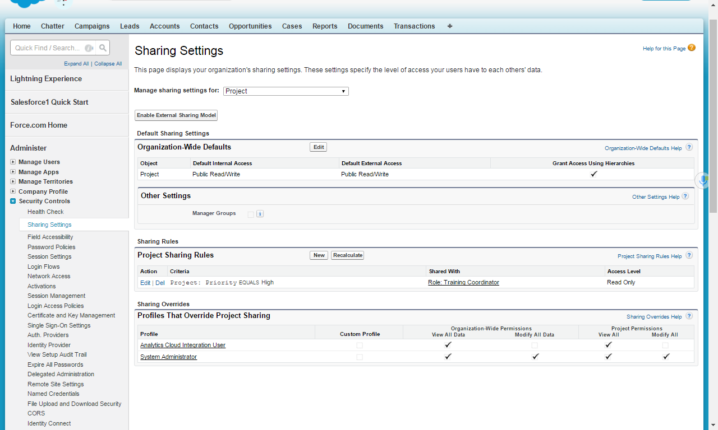Collapse the Security Controls section
Image resolution: width=718 pixels, height=430 pixels.
[13, 202]
